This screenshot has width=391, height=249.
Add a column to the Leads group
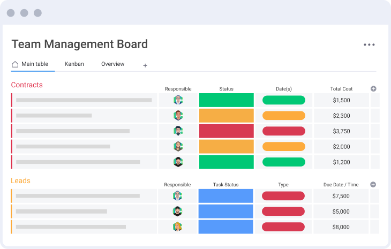[x=373, y=185]
